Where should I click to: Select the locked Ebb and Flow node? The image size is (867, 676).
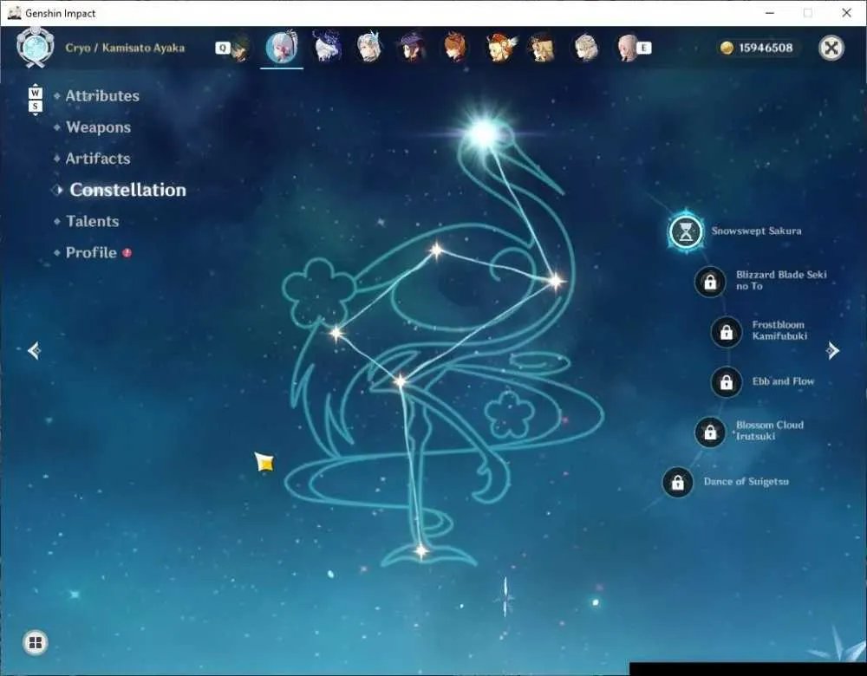point(726,382)
